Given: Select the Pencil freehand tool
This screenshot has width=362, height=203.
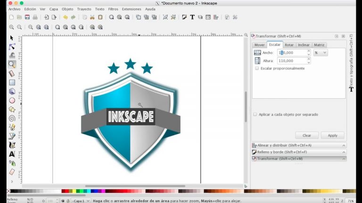Looking at the screenshot, I should (12, 127).
